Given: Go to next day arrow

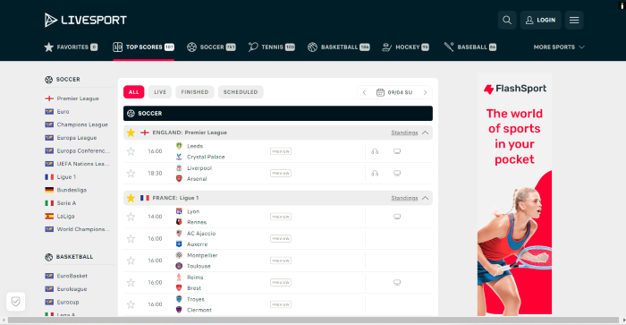Looking at the screenshot, I should [425, 92].
